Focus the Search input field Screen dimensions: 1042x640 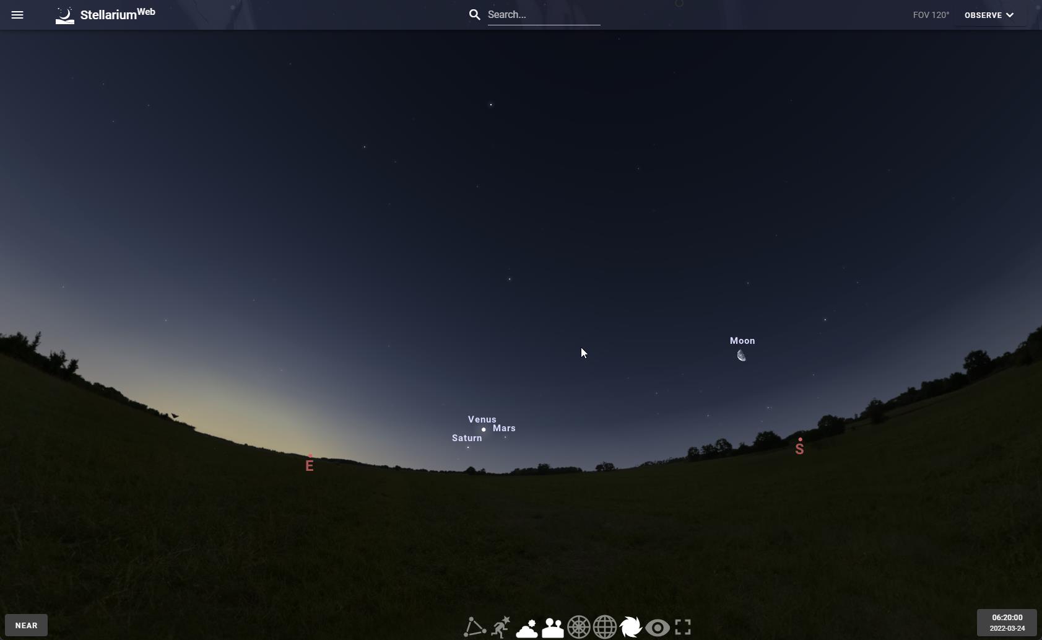pos(544,15)
